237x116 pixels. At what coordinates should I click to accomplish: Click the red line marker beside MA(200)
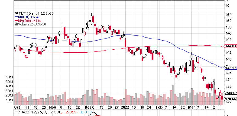pyautogui.click(x=16, y=21)
